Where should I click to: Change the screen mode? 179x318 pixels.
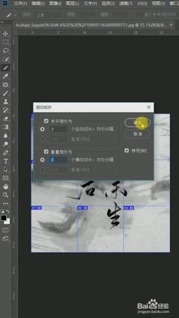[5, 239]
